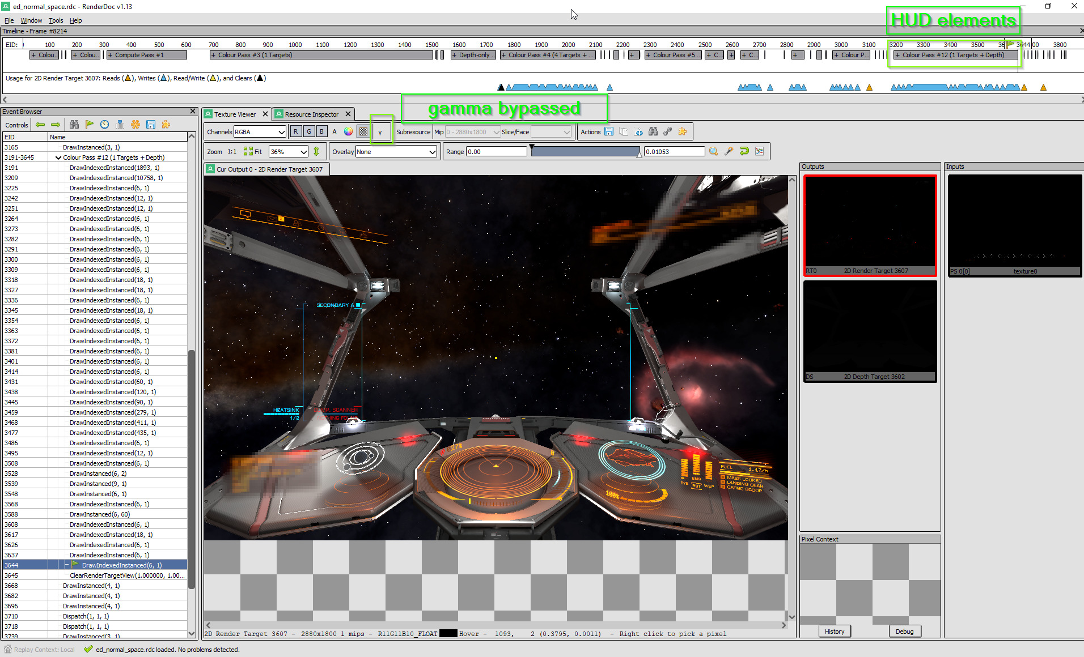Select event 3718 Dispatch(1, 1, 1) row
Image resolution: width=1084 pixels, height=657 pixels.
95,626
